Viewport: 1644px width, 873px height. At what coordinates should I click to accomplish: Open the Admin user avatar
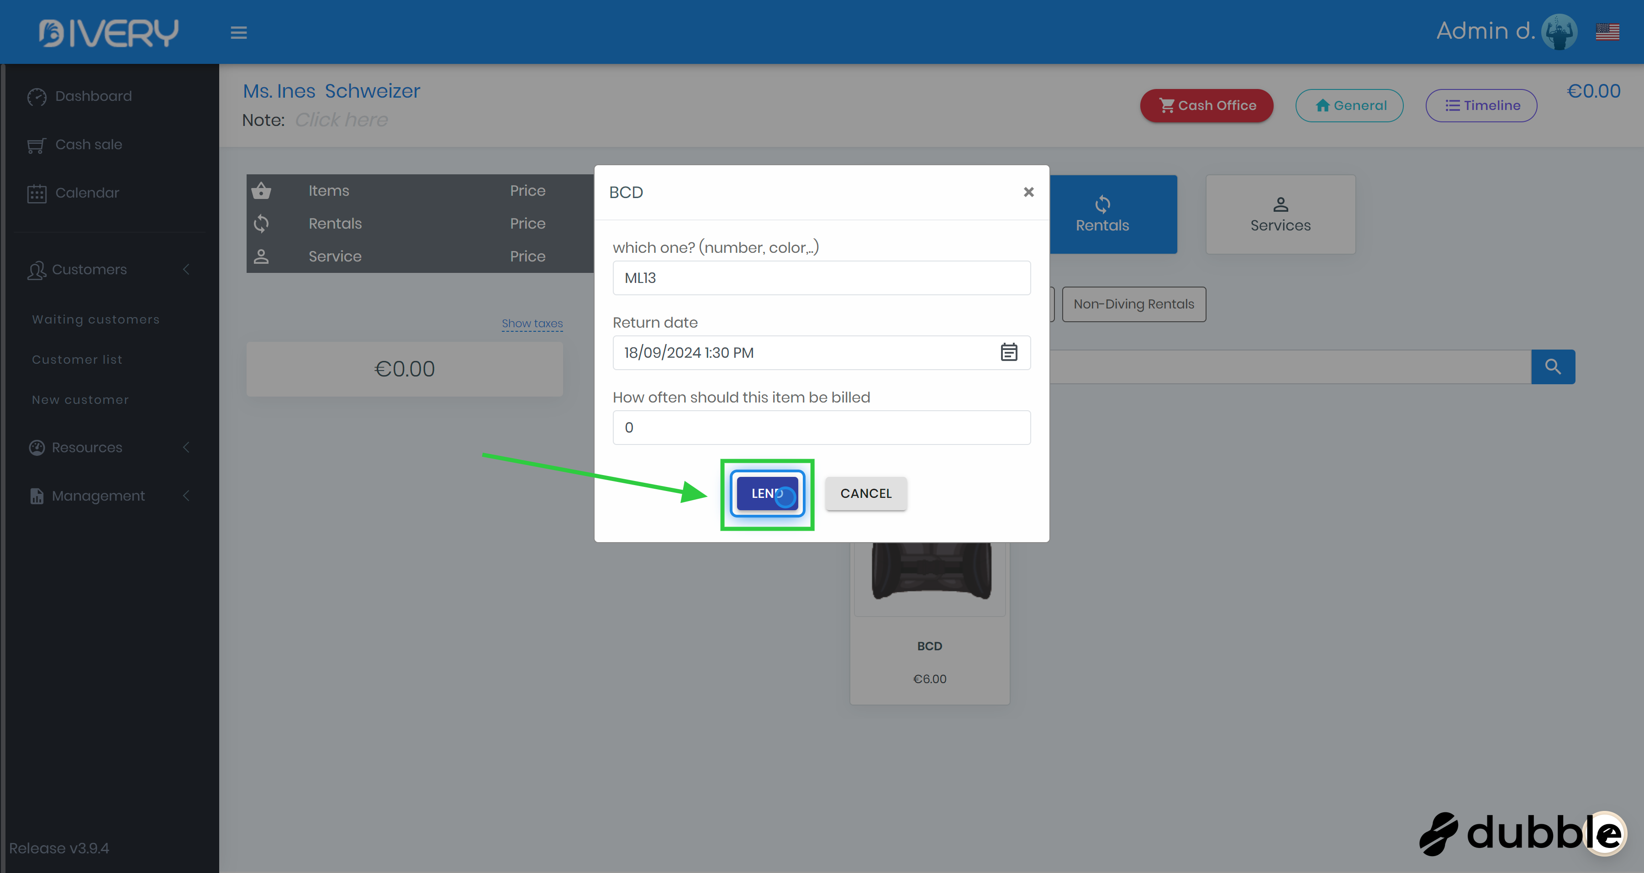coord(1559,31)
